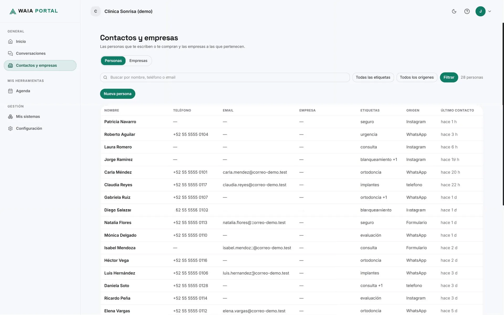Open the Patricia Navarro contact row

(x=292, y=122)
